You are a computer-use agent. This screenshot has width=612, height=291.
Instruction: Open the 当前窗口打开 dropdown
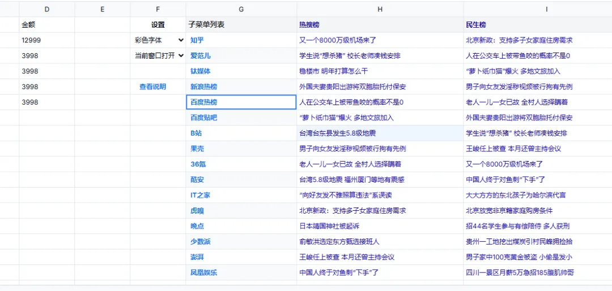coord(158,55)
